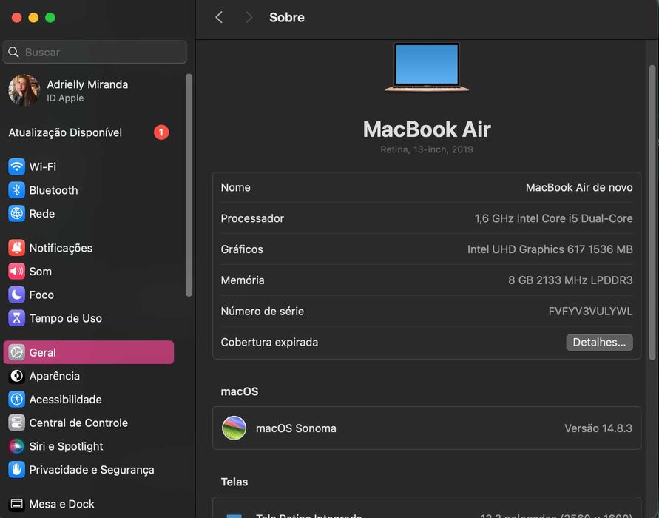Click the Tempo de Uso hourglass icon
This screenshot has width=659, height=518.
tap(16, 318)
